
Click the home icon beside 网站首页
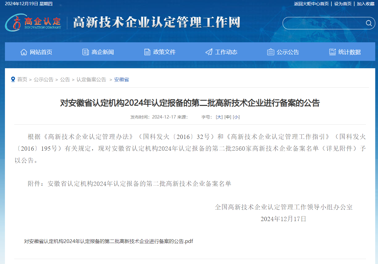pyautogui.click(x=24, y=52)
